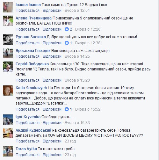Reply to Ярослава Гвоздяк's comment via Відповісти
The height and width of the screenshot is (160, 159).
point(52,56)
